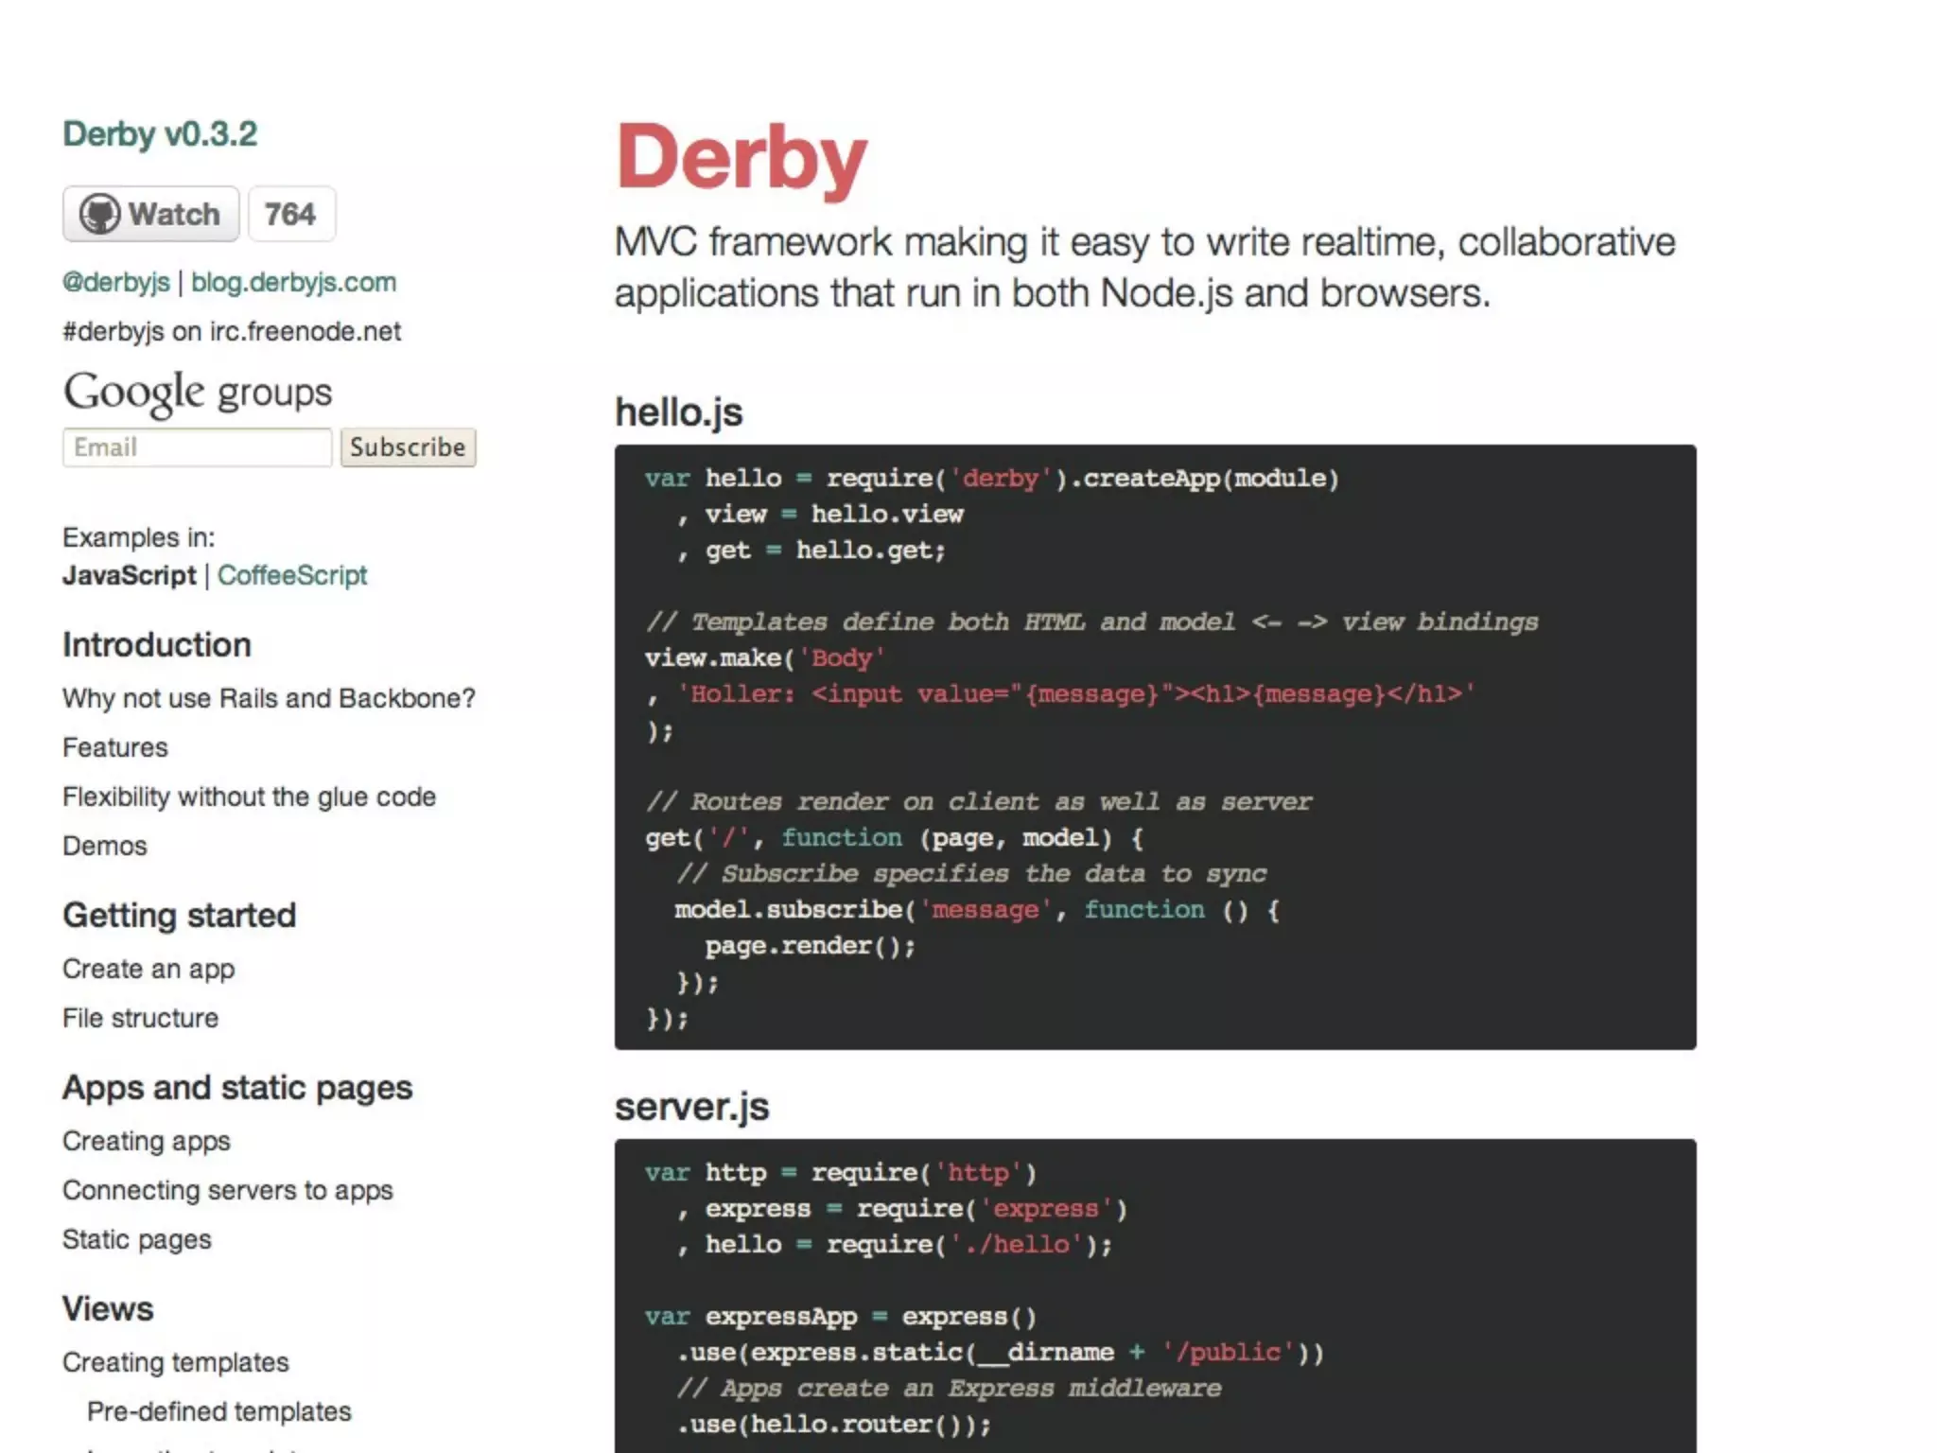The width and height of the screenshot is (1937, 1453).
Task: Click 'page.render();' code line
Action: (811, 946)
